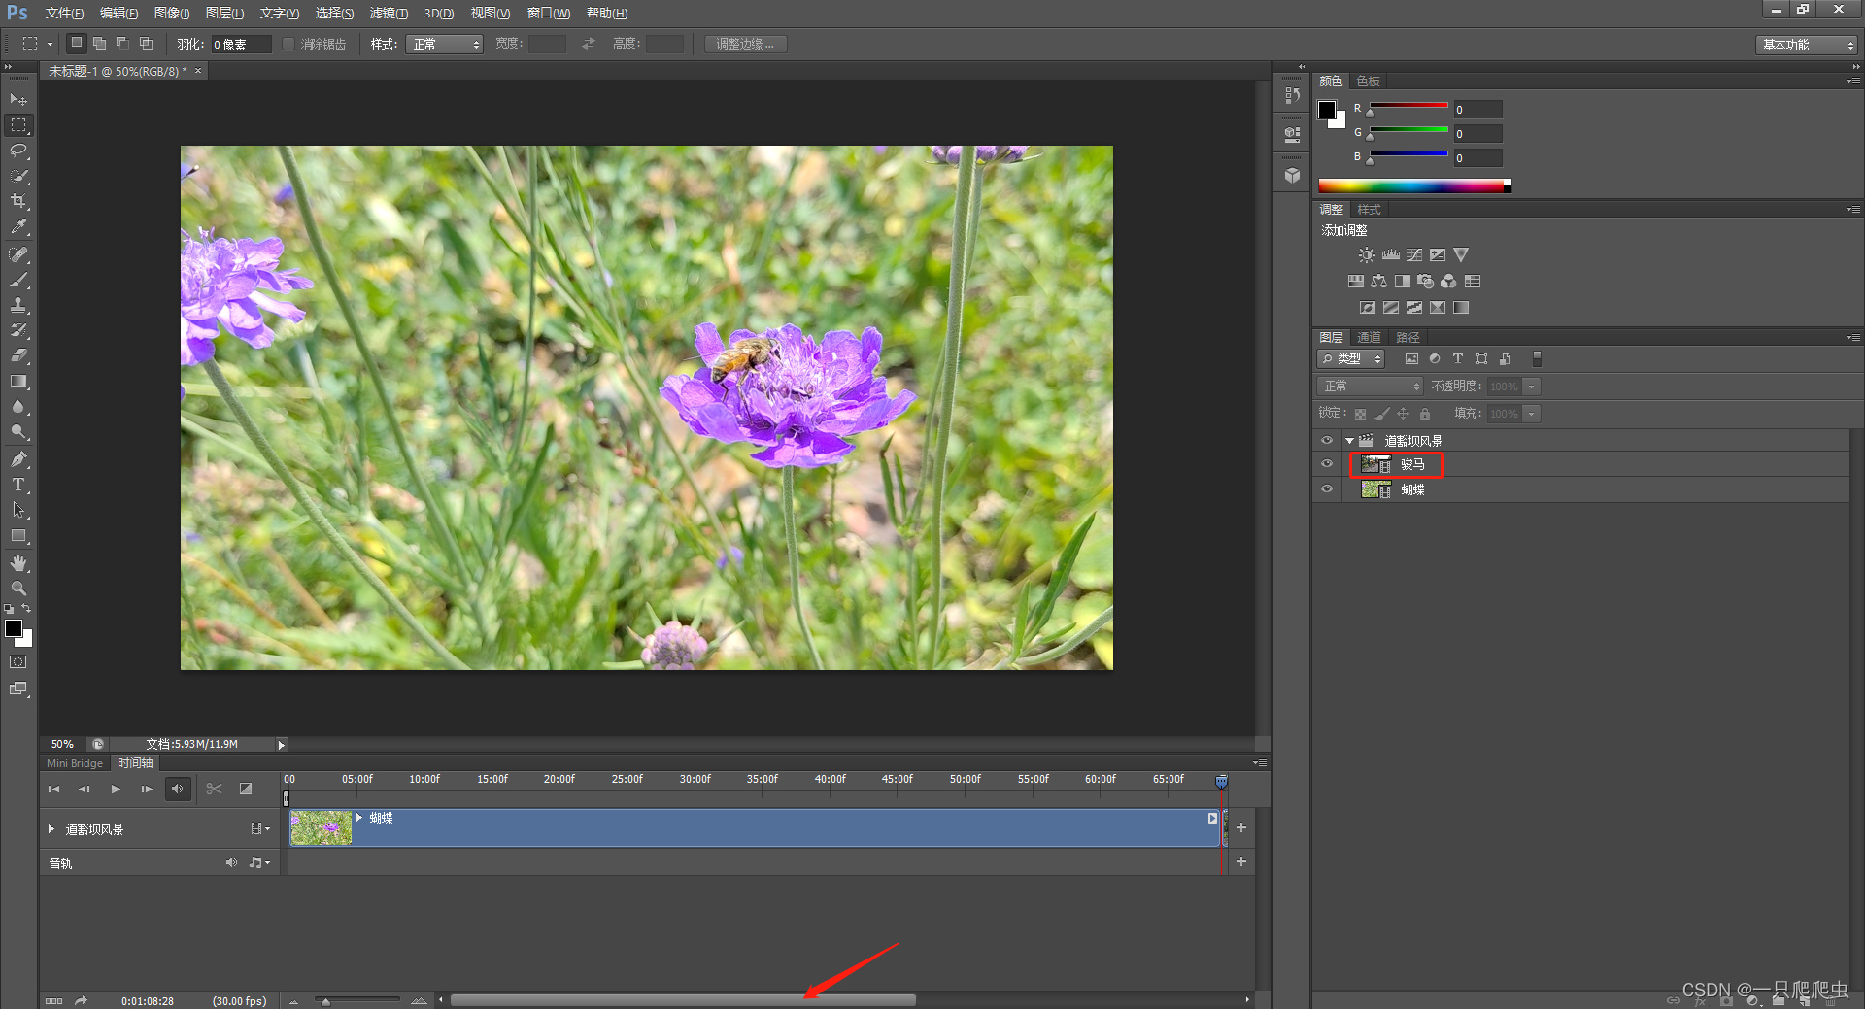This screenshot has height=1009, width=1865.
Task: Click the 调整边缘 refine edge button
Action: point(745,44)
